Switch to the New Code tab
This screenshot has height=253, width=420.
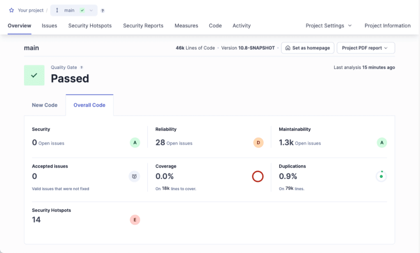45,105
